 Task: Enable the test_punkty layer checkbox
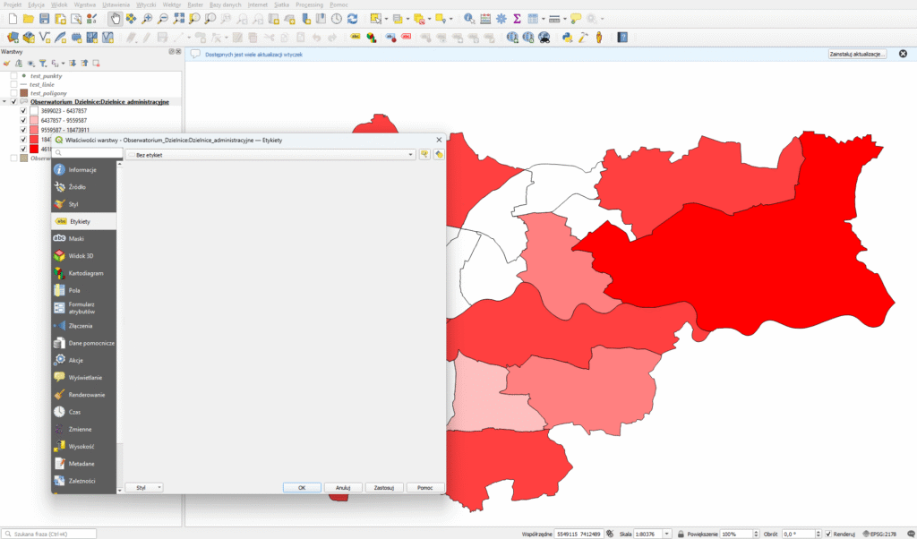[13, 76]
